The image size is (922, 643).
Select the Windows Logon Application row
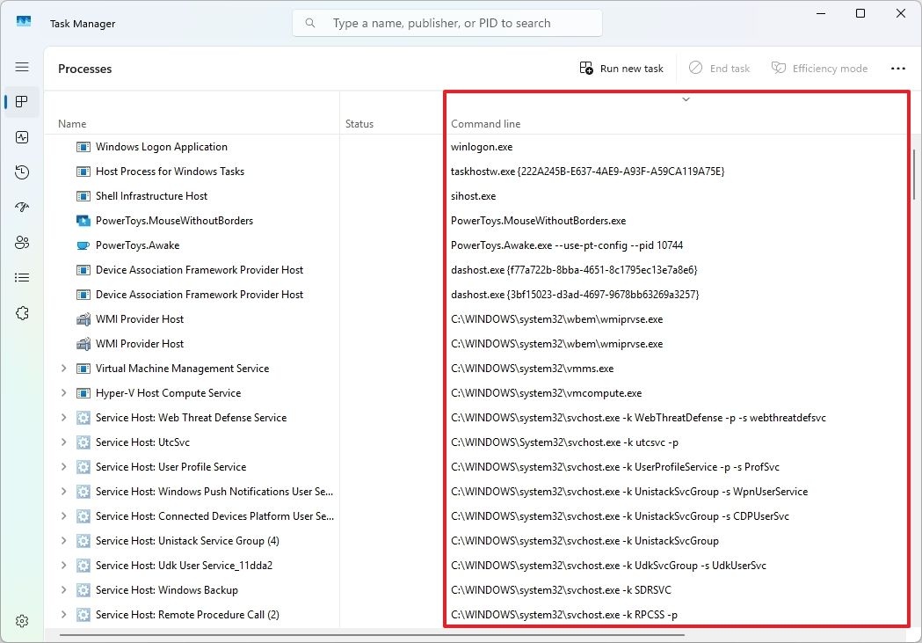162,147
